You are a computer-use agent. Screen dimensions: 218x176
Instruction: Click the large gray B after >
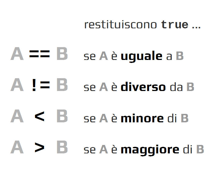click(62, 148)
